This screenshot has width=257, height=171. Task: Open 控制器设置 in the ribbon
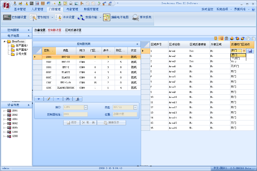pyautogui.click(x=15, y=17)
